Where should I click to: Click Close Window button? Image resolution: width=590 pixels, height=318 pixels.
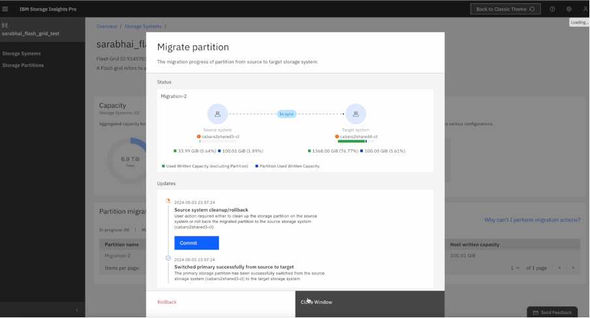click(x=370, y=304)
